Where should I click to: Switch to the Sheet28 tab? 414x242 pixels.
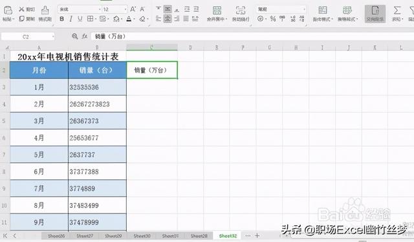[x=199, y=236]
